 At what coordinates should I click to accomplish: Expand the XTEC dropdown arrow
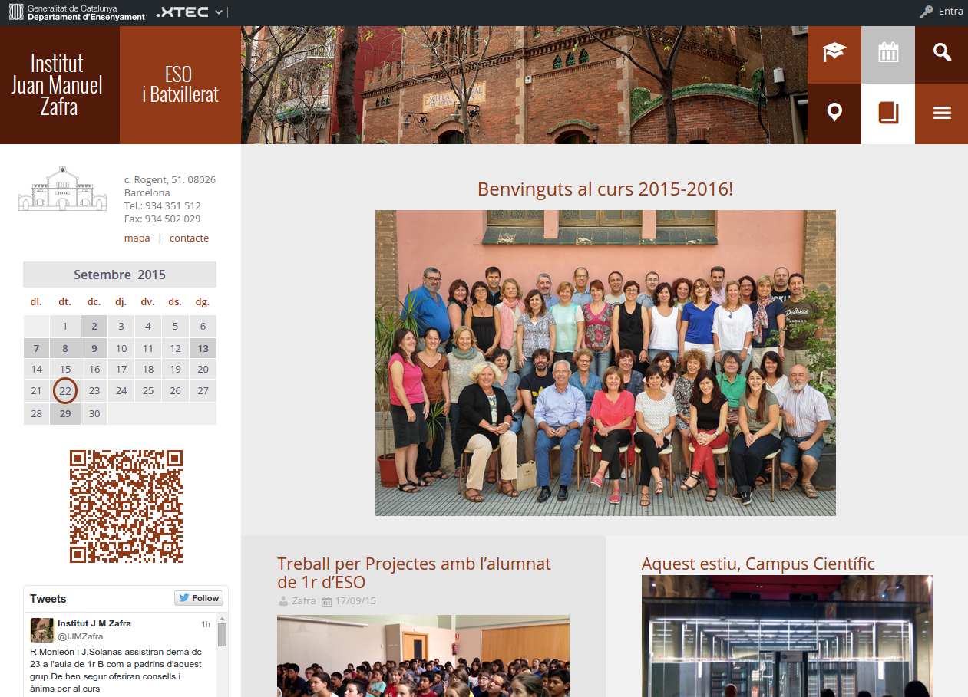coord(219,12)
